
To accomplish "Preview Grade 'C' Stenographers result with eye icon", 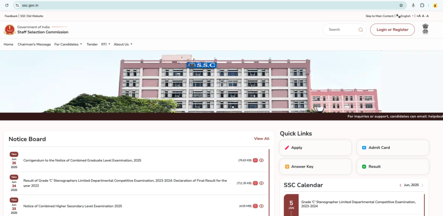I will 261,183.
